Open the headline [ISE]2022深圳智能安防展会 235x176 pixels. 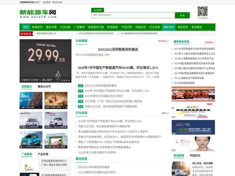pyautogui.click(x=118, y=50)
